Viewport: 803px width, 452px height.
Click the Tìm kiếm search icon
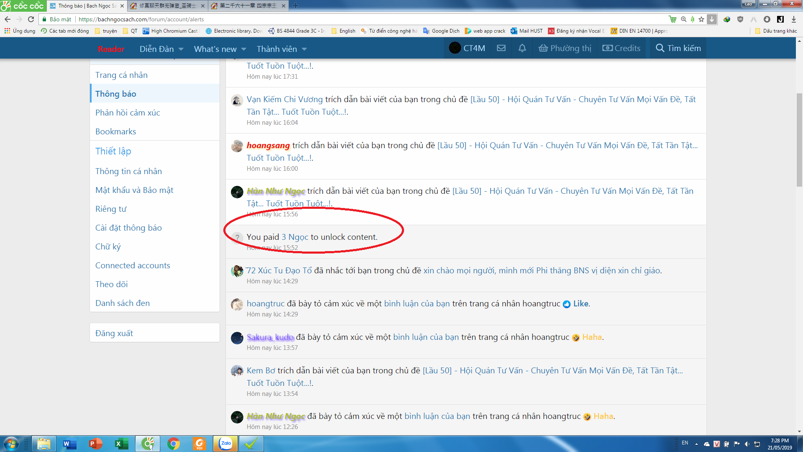(x=660, y=48)
